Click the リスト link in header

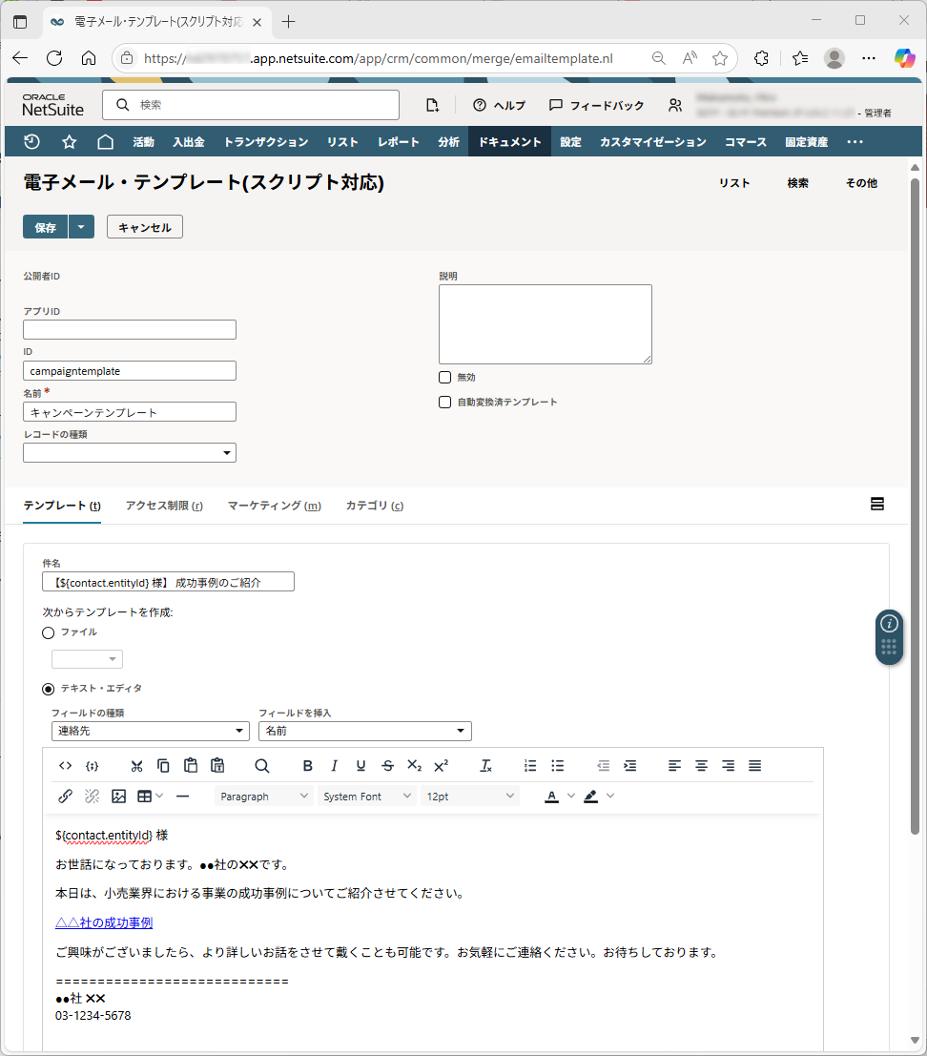pyautogui.click(x=733, y=183)
